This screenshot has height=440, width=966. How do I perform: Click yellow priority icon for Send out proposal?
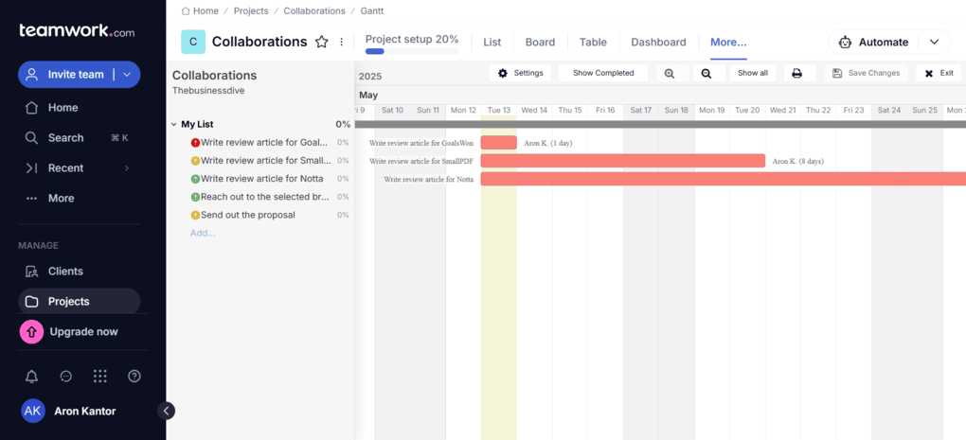[195, 216]
